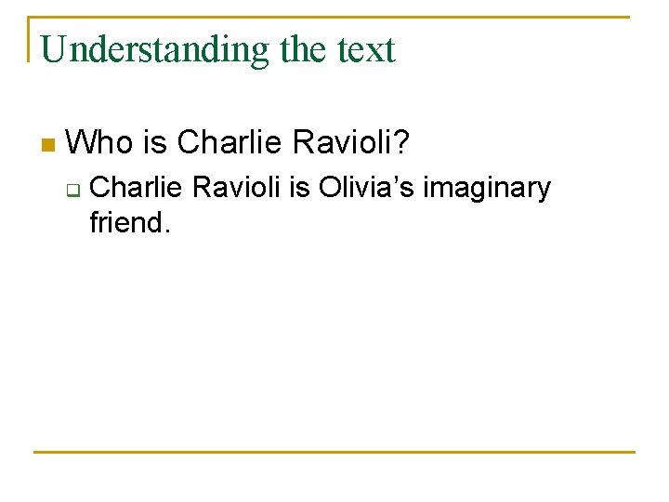The height and width of the screenshot is (502, 669).
Task: Click the word 'the' in the title
Action: tap(303, 48)
